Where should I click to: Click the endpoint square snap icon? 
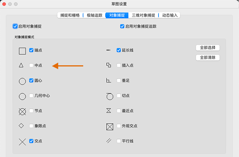pyautogui.click(x=22, y=51)
